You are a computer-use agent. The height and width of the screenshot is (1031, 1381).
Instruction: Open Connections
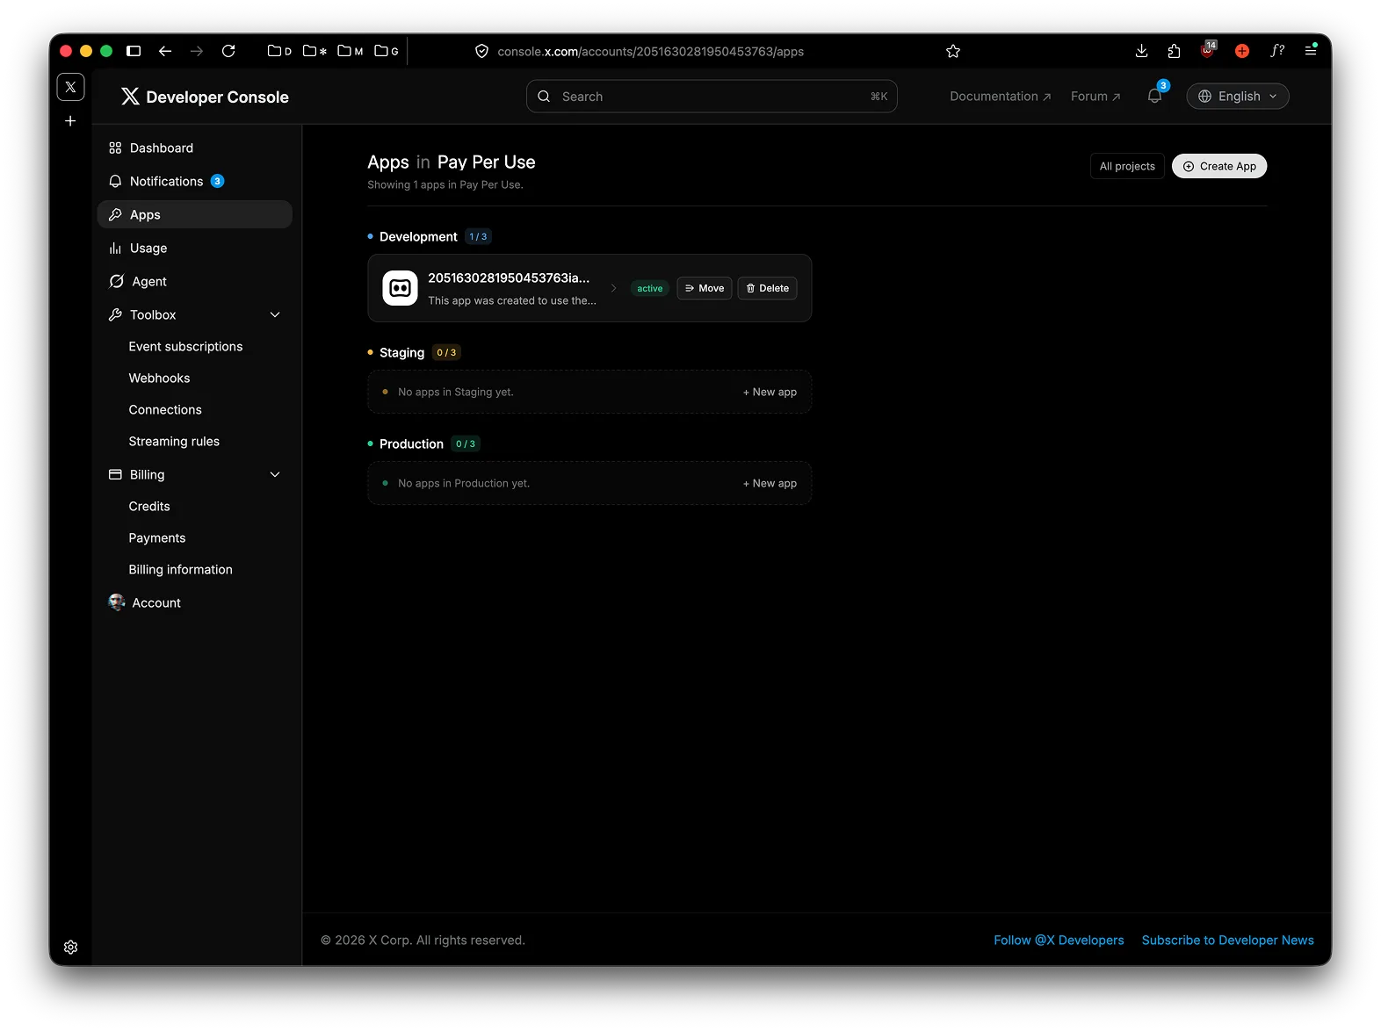165,409
